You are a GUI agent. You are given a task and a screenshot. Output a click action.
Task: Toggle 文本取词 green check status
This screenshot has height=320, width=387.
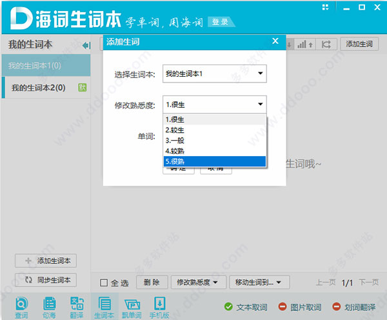pyautogui.click(x=228, y=306)
